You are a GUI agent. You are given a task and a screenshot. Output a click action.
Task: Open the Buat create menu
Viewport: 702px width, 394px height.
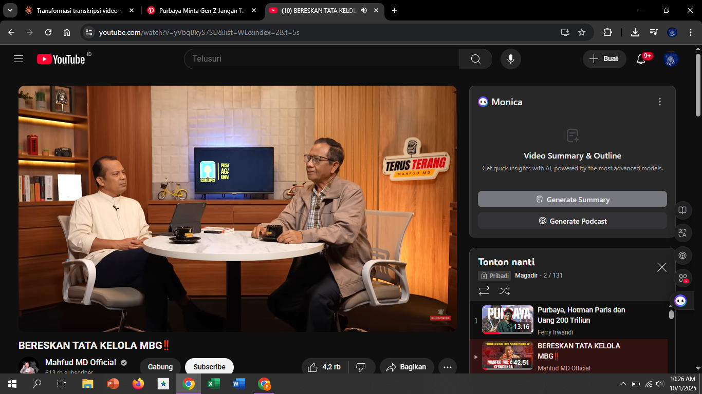point(604,59)
